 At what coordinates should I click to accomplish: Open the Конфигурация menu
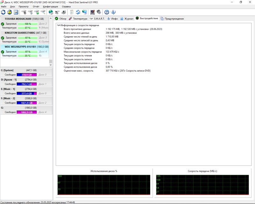click(50, 6)
